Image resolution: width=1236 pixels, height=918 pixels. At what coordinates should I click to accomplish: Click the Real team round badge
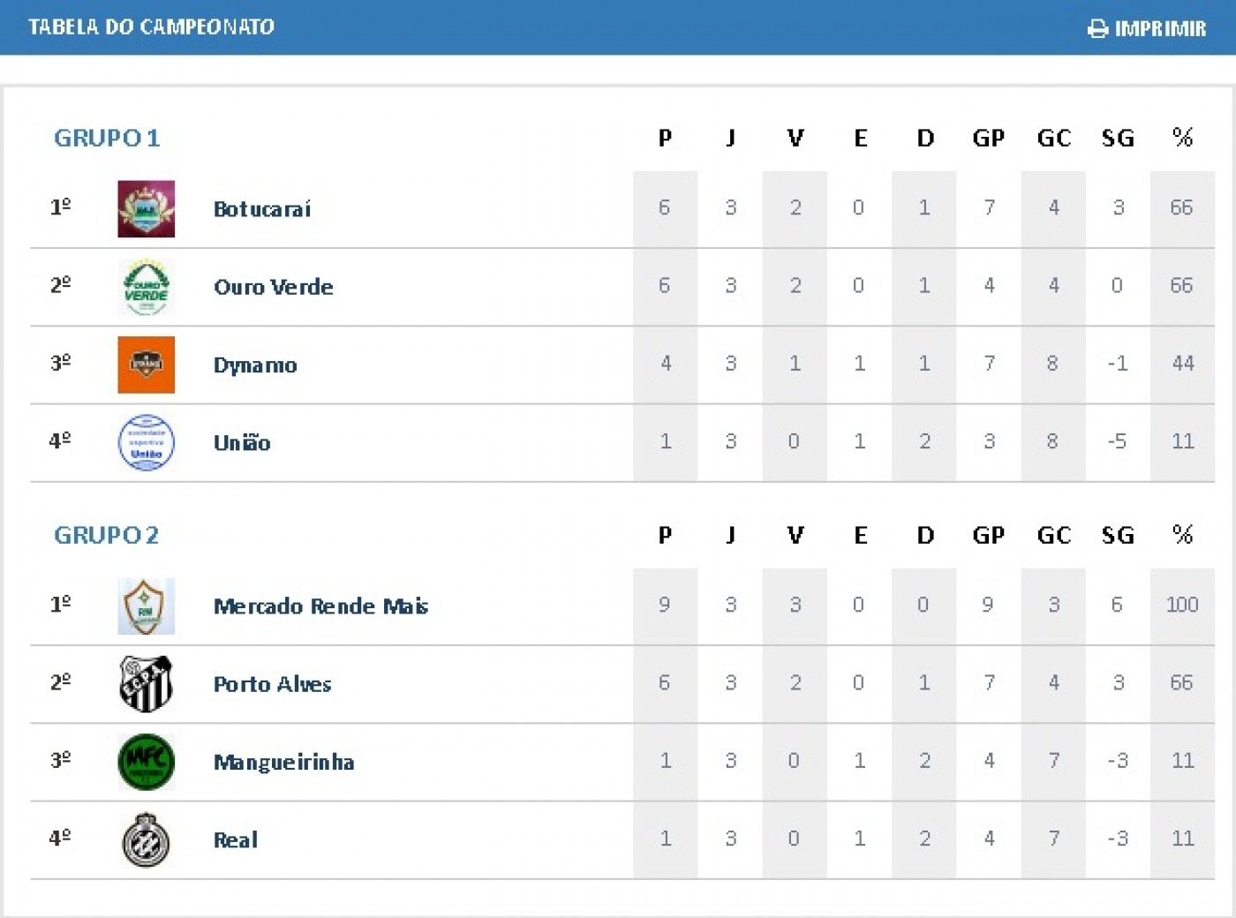pos(147,839)
